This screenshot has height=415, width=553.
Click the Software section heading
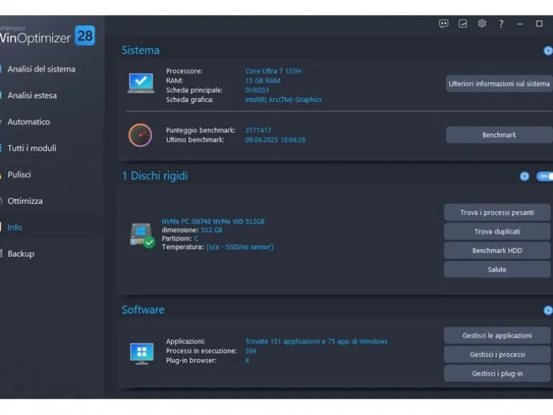143,310
